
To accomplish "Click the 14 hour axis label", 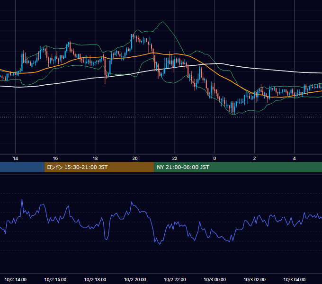I will [16, 159].
